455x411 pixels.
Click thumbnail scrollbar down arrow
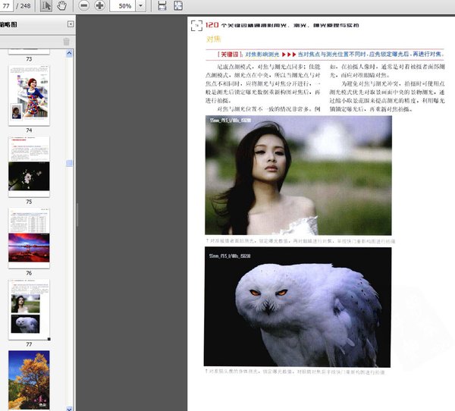(69, 409)
